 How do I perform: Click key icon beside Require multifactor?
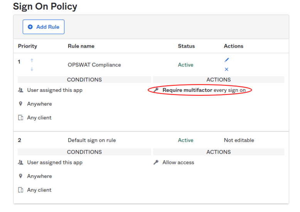(156, 90)
